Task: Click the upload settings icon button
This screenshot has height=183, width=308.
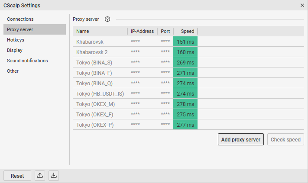Action: tap(40, 176)
